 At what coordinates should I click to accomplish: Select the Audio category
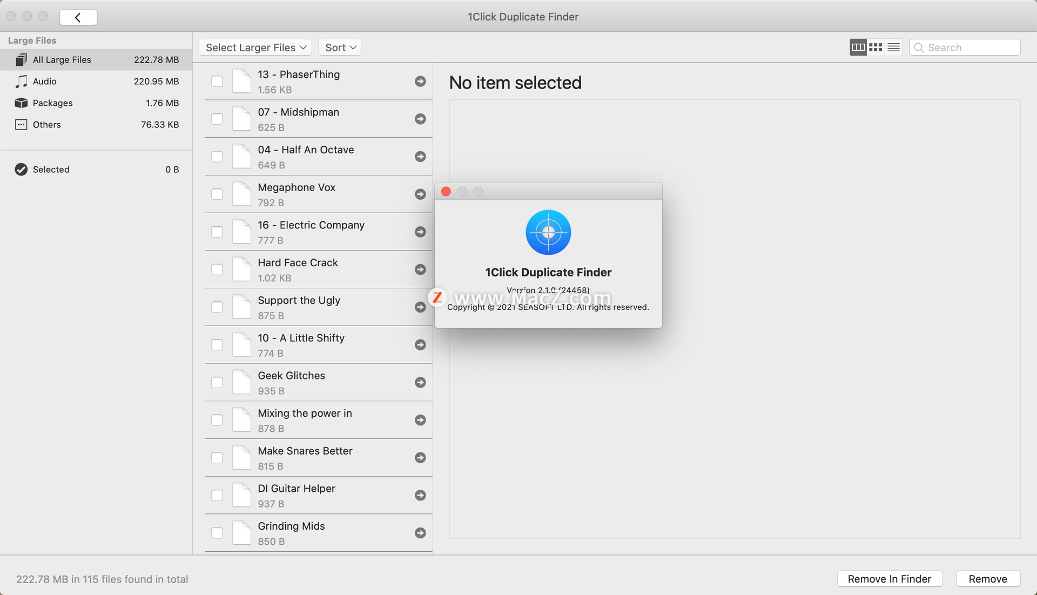96,81
